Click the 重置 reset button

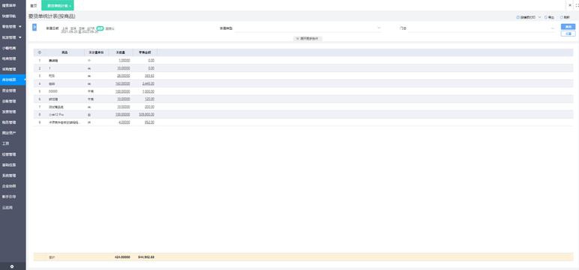[x=568, y=34]
